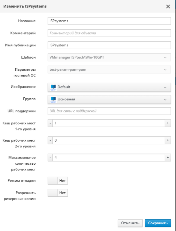Increase Кеш рабочих мест 1-го уровня value
The image size is (176, 231).
tap(168, 123)
